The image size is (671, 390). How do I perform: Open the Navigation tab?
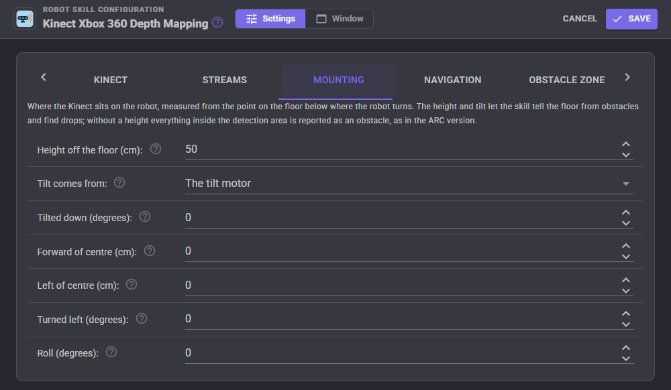453,80
